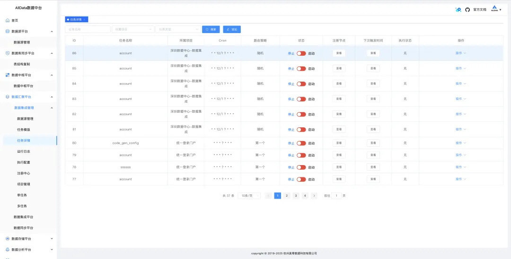Click the AllData avatar logo in the header
This screenshot has height=259, width=511.
[494, 9]
